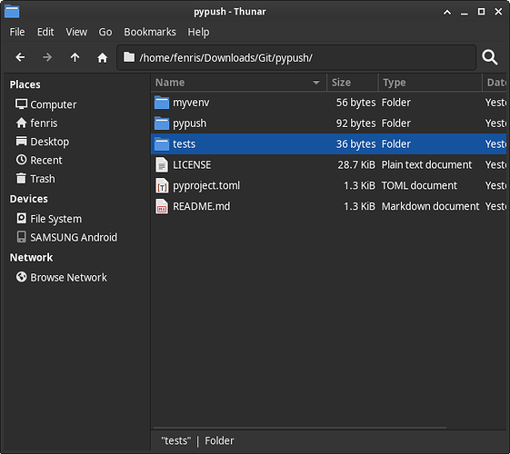Open the View menu

click(x=76, y=32)
